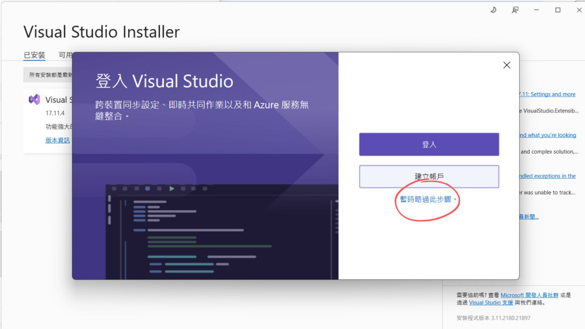Open the 'ndled exceptions in the' news link
This screenshot has height=329, width=585.
[548, 176]
